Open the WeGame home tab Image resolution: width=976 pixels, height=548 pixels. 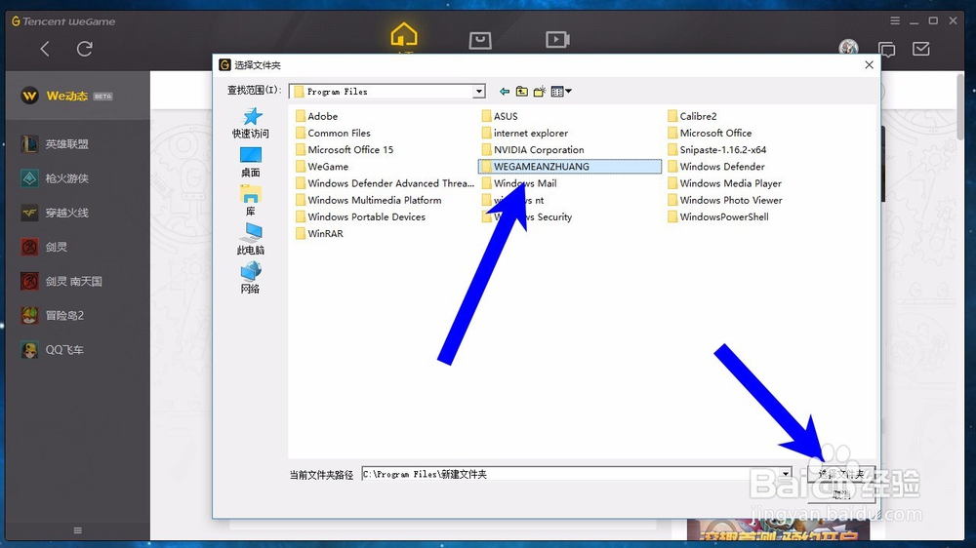coord(404,35)
